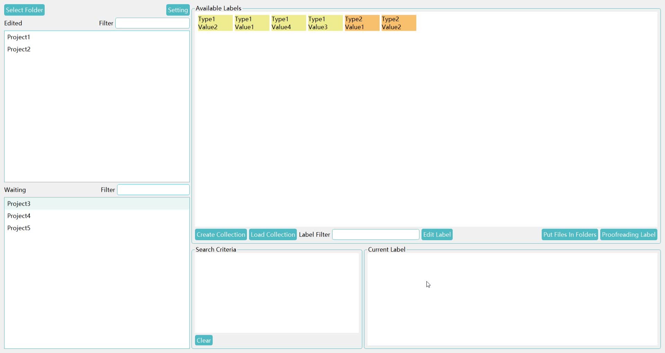665x353 pixels.
Task: Pick the Type1 Value4 label
Action: (288, 23)
